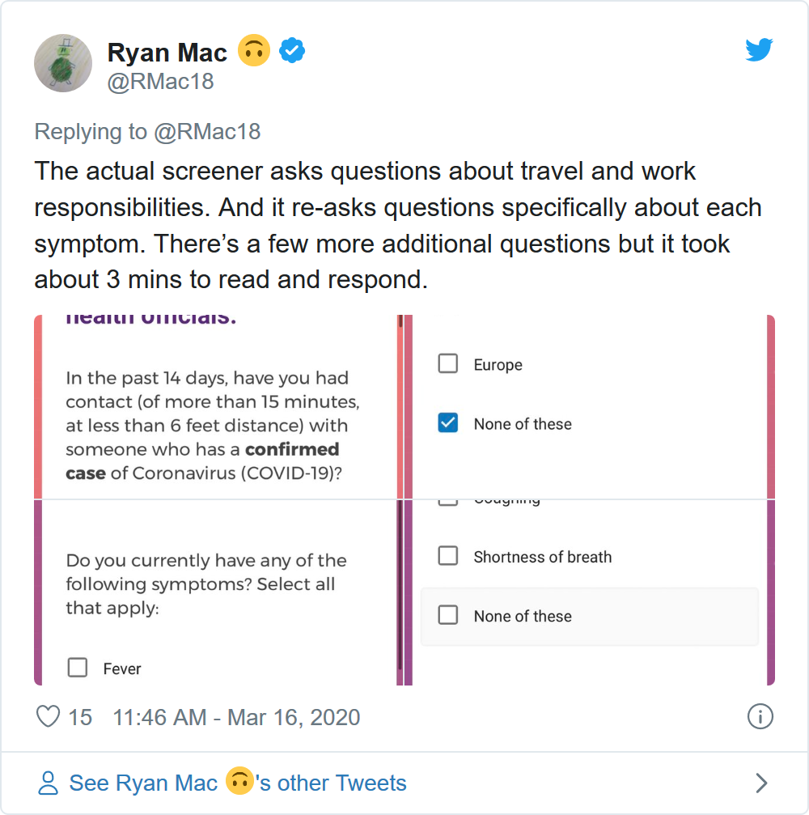Click the 11:46 AM - Mar 16, 2020 timestamp
The height and width of the screenshot is (815, 809).
point(236,717)
